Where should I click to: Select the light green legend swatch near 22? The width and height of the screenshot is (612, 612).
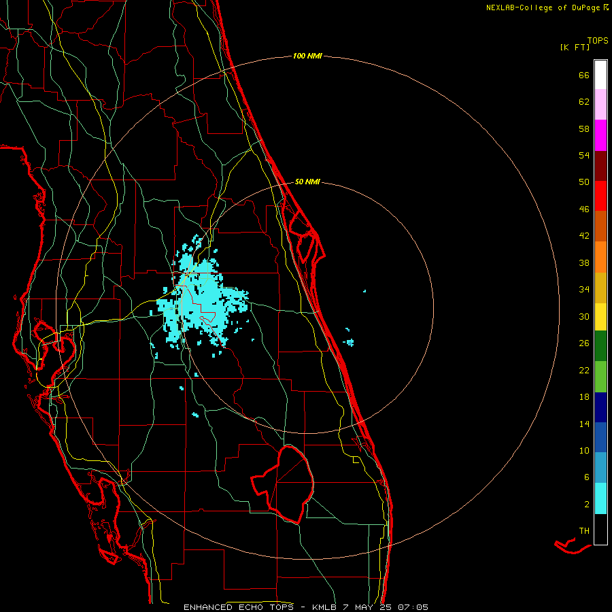point(600,377)
